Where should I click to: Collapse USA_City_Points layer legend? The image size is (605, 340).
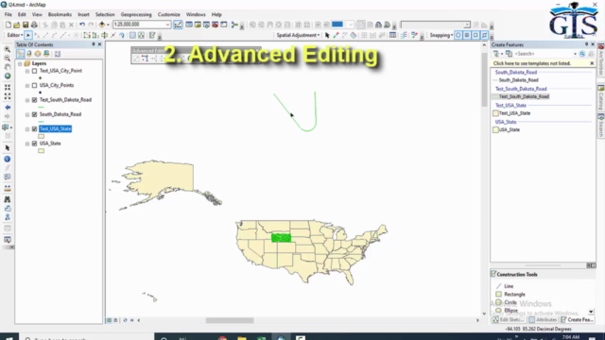tap(27, 86)
